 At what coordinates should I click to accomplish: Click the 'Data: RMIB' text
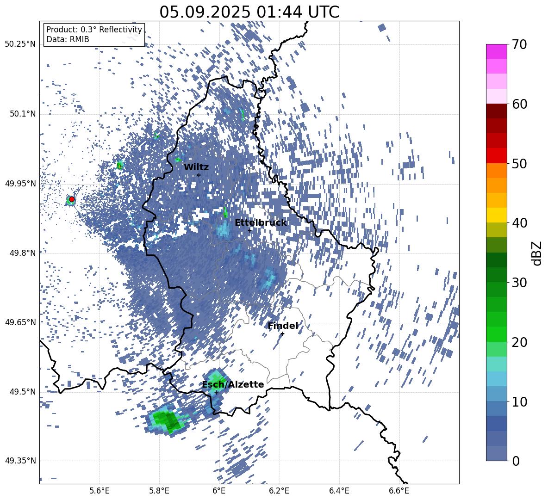coord(68,39)
